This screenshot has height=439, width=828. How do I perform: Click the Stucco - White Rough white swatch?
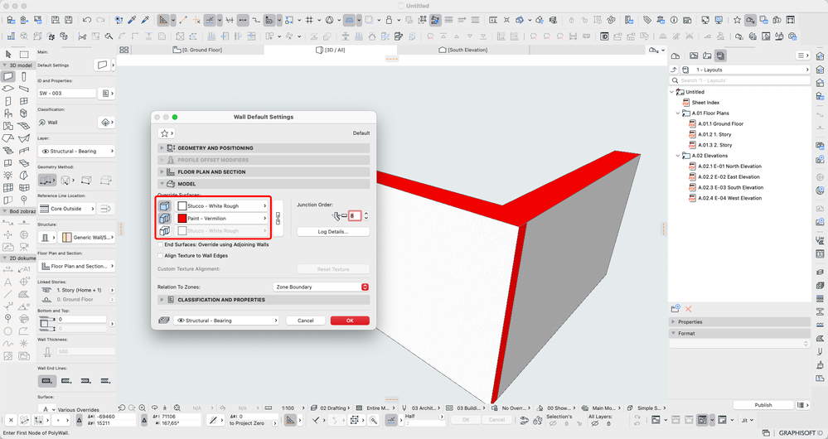182,205
